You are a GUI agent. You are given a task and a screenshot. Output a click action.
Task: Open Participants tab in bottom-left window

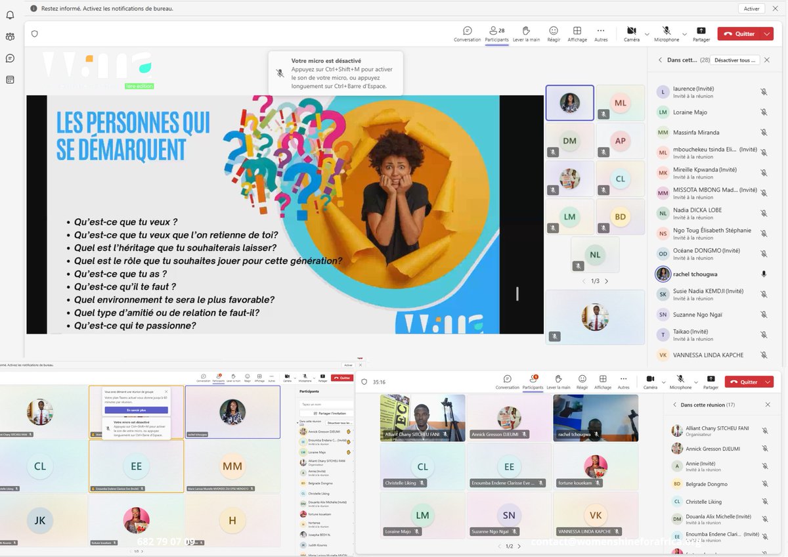pos(219,378)
